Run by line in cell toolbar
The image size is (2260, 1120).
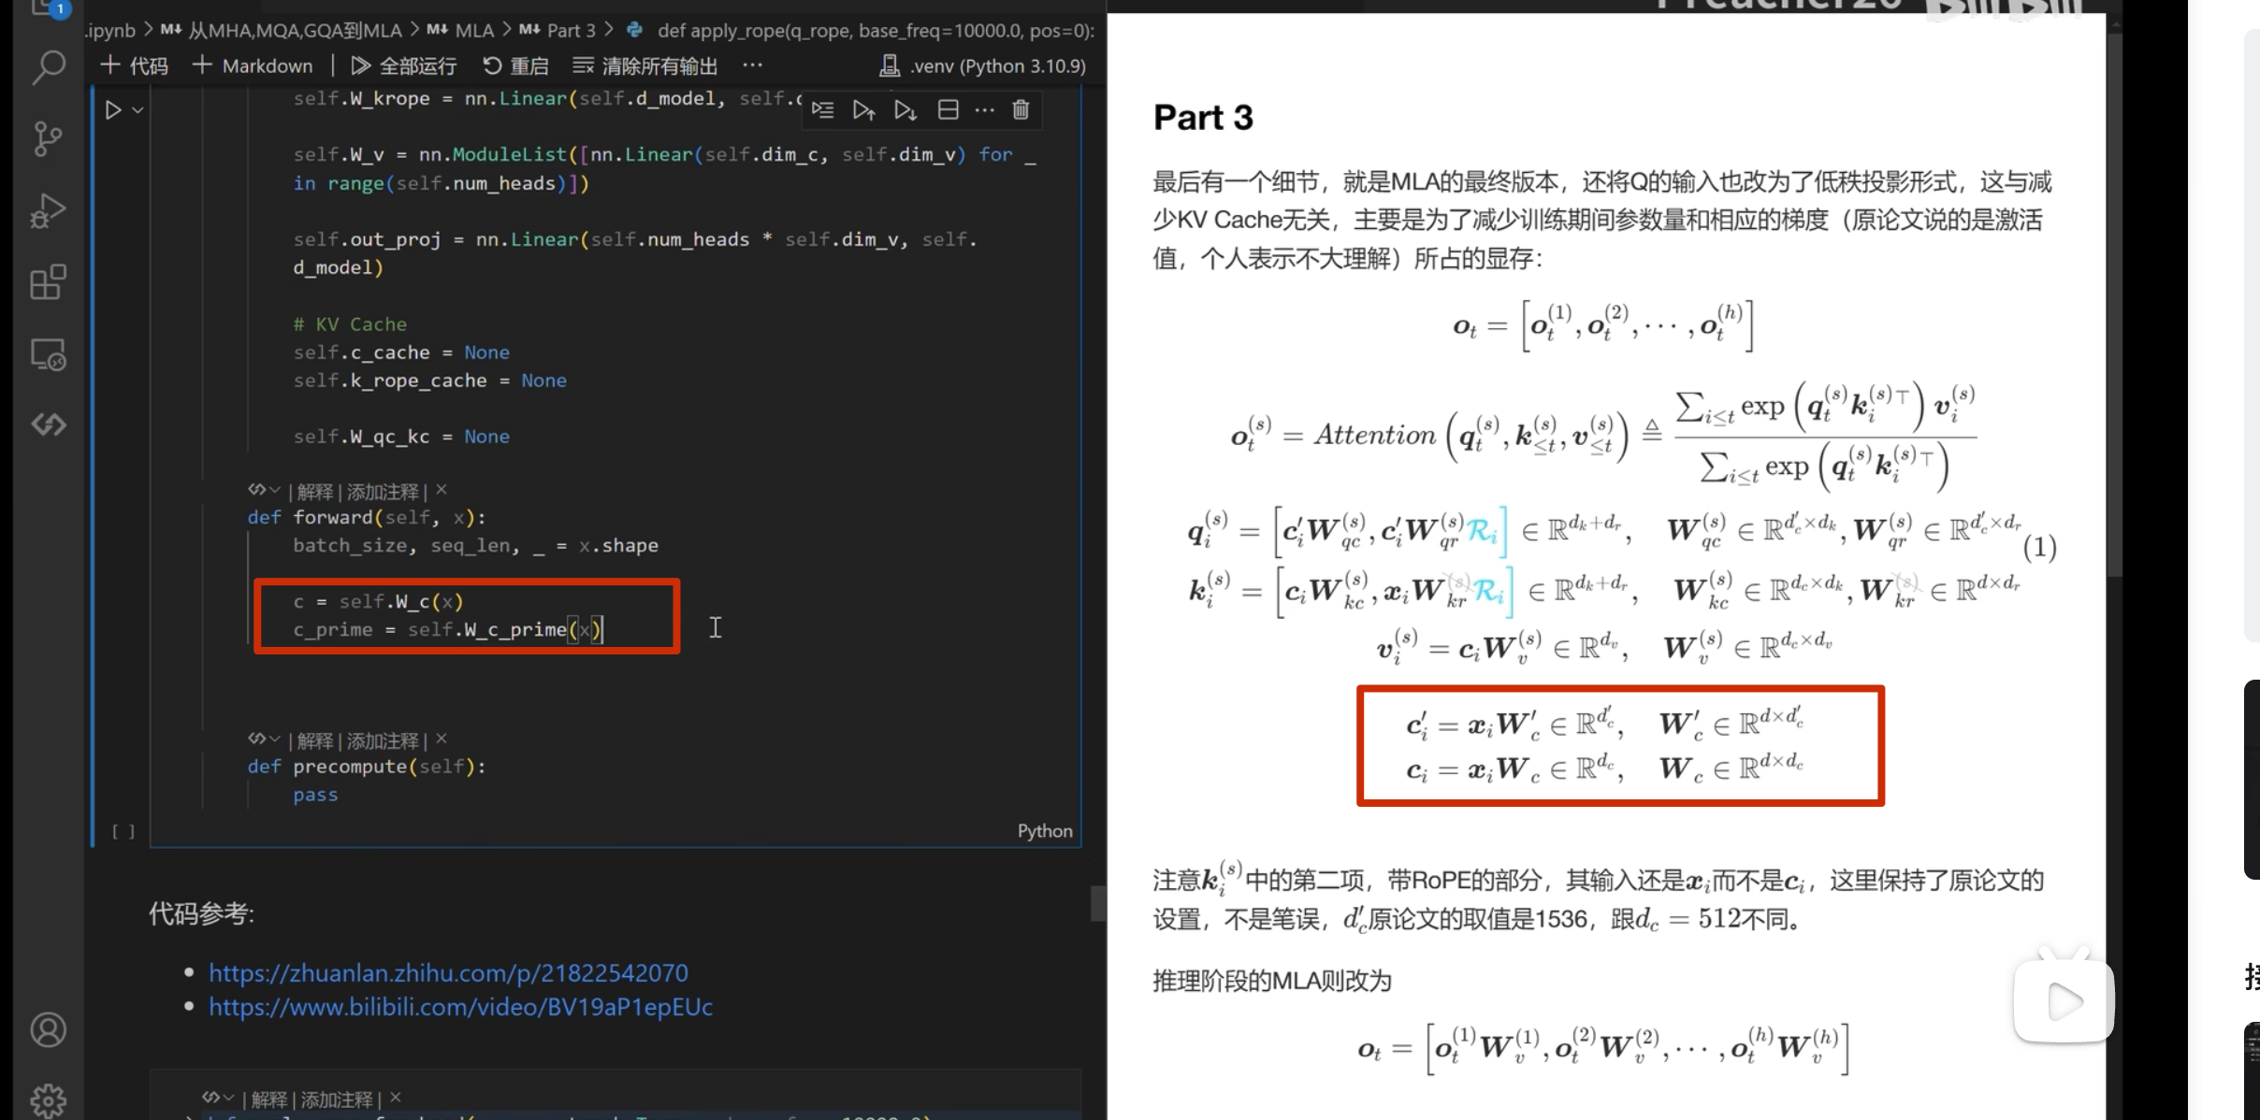pos(823,110)
